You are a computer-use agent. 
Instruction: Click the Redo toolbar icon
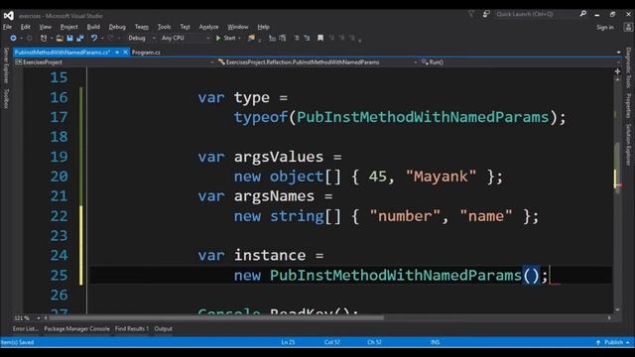(x=110, y=38)
